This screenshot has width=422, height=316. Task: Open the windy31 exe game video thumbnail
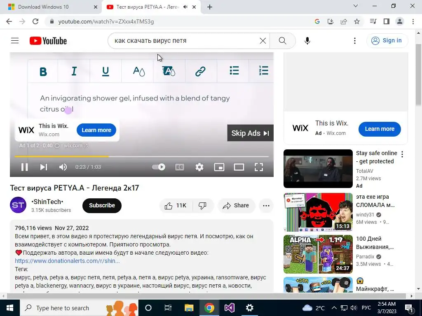tap(318, 212)
